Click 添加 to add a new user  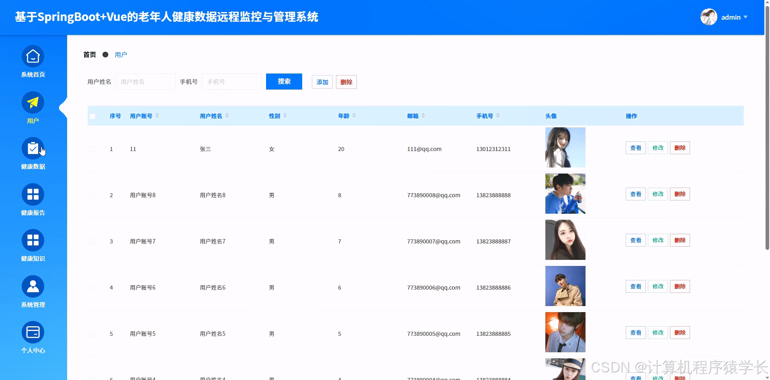click(322, 82)
